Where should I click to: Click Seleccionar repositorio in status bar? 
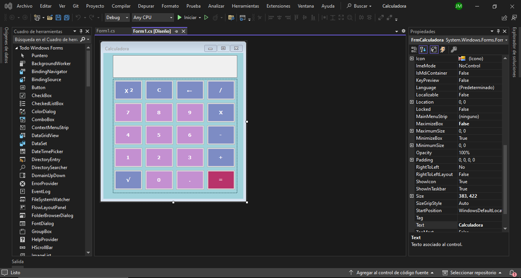coord(471,273)
